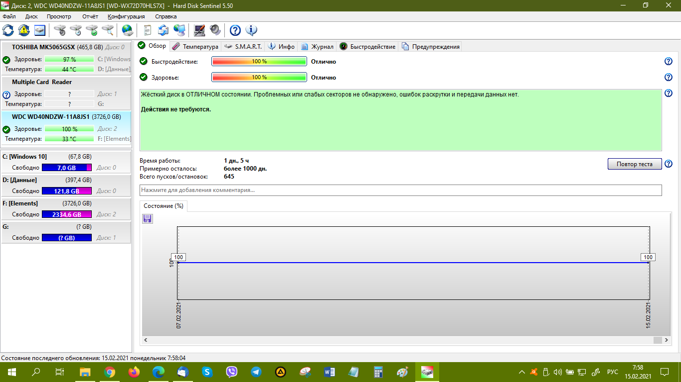The image size is (681, 382).
Task: Open Файл menu
Action: tap(9, 16)
